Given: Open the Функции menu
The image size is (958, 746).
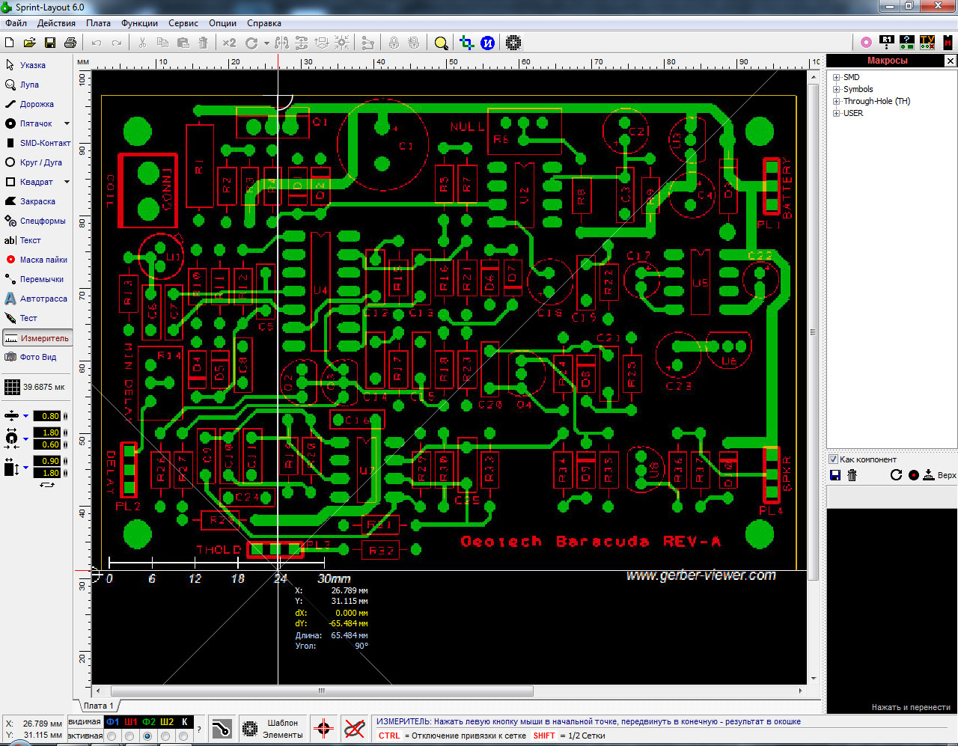Looking at the screenshot, I should point(139,23).
